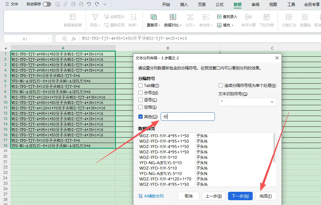
Task: Switch to the 公式 ribbon tab
Action: click(x=219, y=4)
